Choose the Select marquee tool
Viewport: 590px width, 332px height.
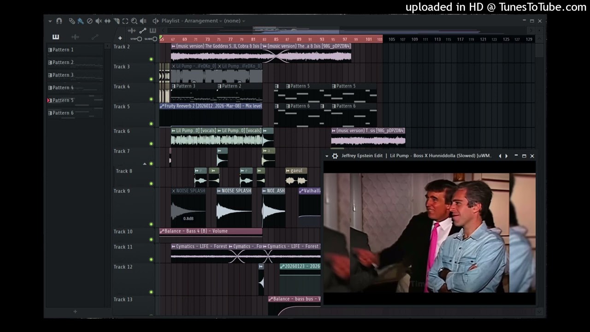[125, 21]
